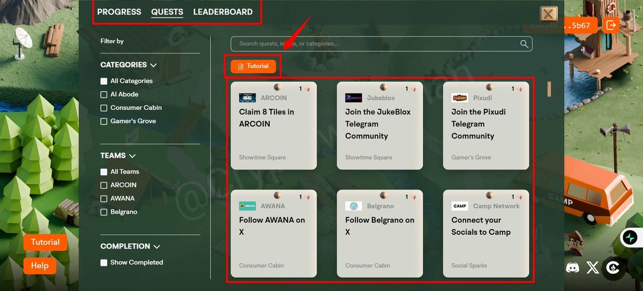Click the Camp logo icon next to the X icon

[612, 266]
